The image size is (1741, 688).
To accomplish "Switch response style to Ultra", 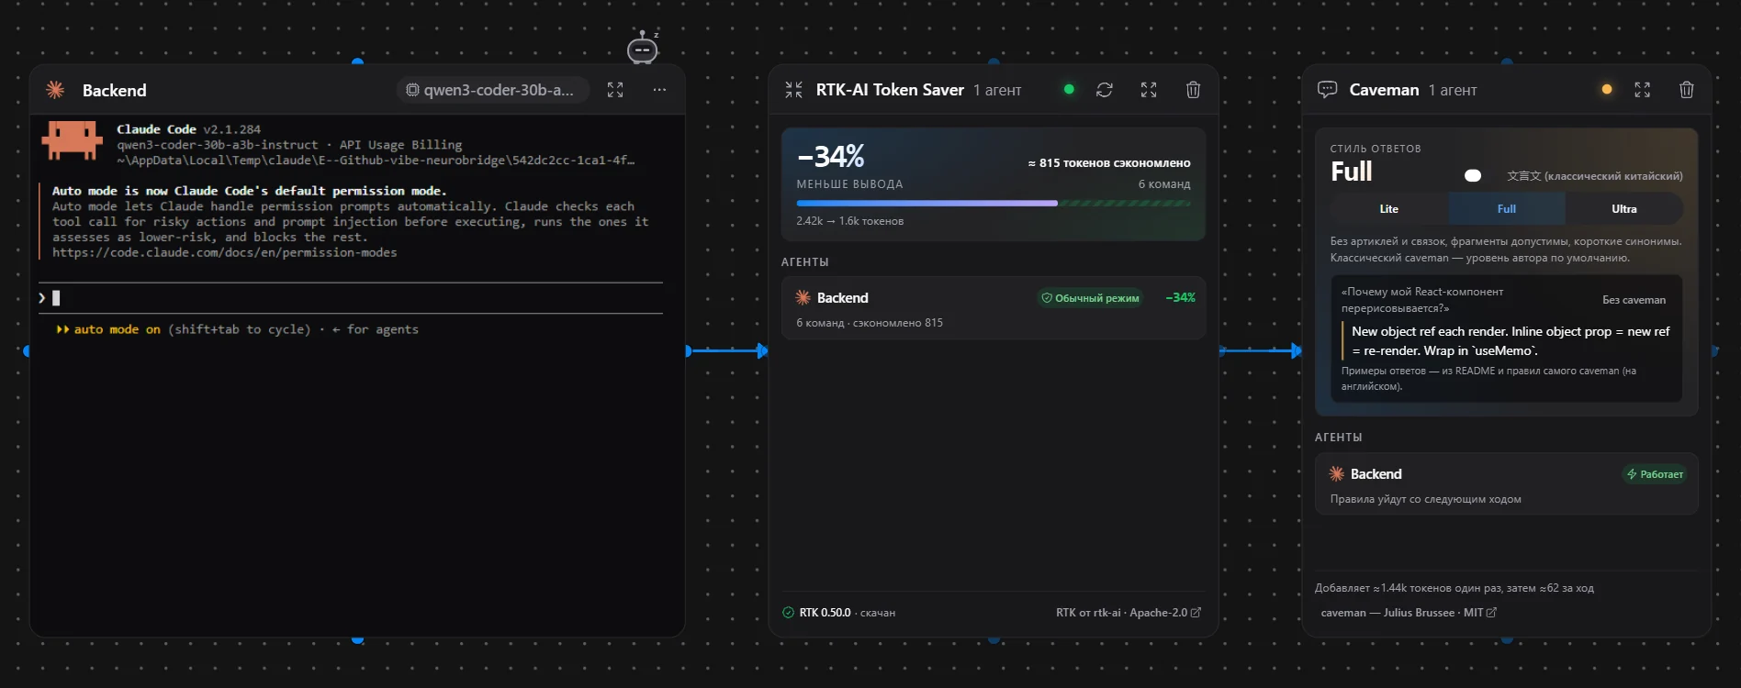I will pyautogui.click(x=1624, y=209).
